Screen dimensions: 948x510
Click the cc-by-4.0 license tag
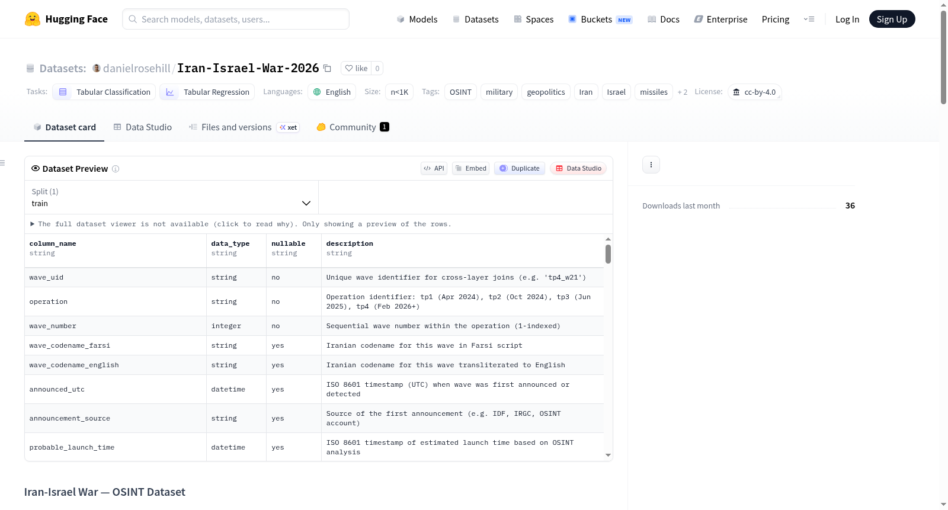click(x=754, y=92)
